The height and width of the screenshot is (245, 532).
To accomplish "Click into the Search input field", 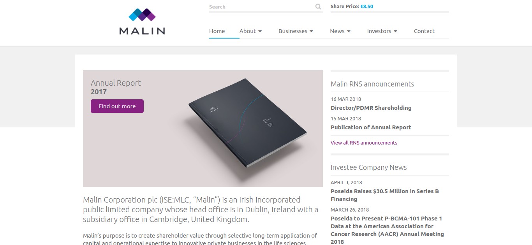I will 261,7.
